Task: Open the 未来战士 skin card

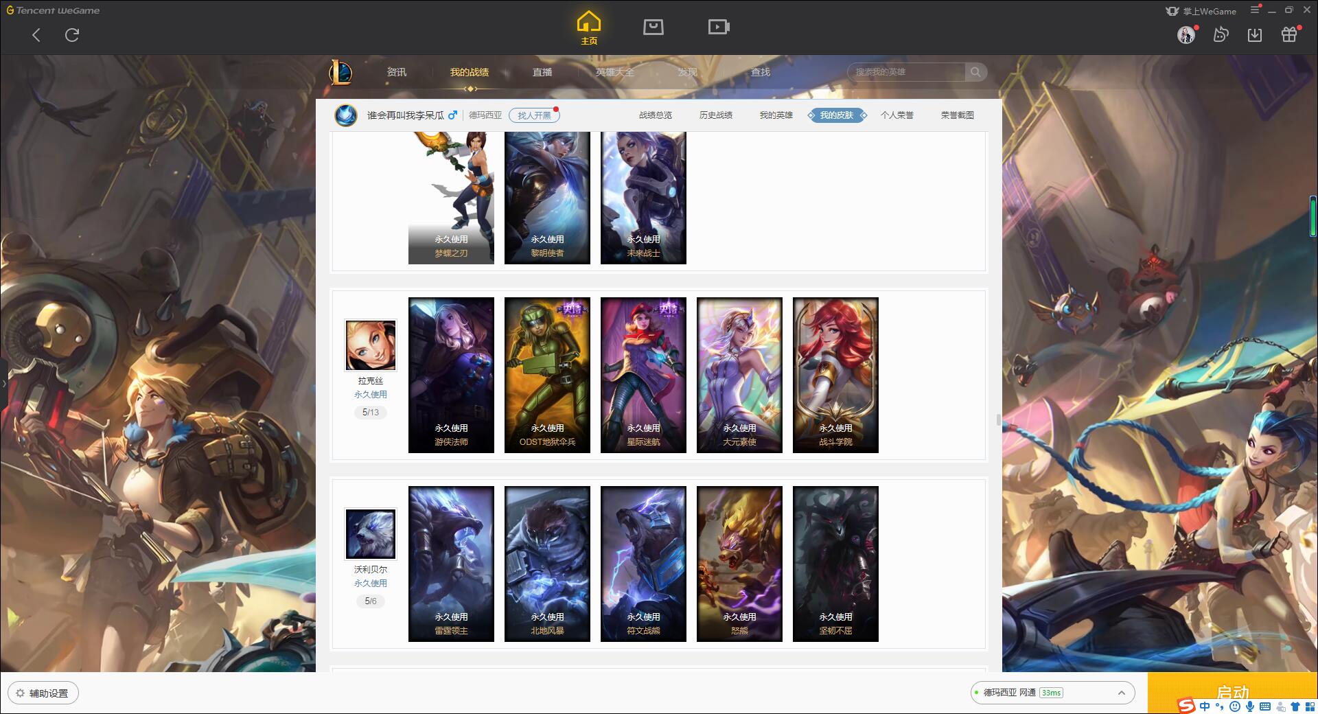Action: 643,198
